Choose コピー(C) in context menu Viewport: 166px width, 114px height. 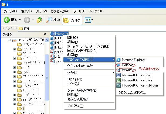click(x=89, y=84)
